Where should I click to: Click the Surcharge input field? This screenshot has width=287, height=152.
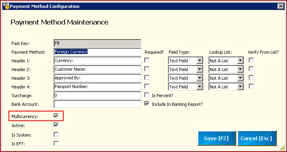[97, 95]
